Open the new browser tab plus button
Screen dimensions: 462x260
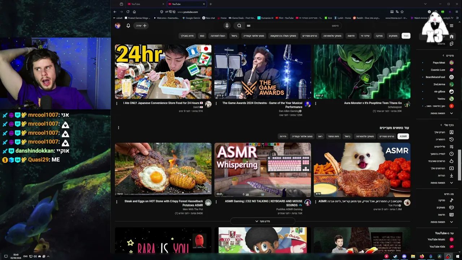[x=211, y=4]
